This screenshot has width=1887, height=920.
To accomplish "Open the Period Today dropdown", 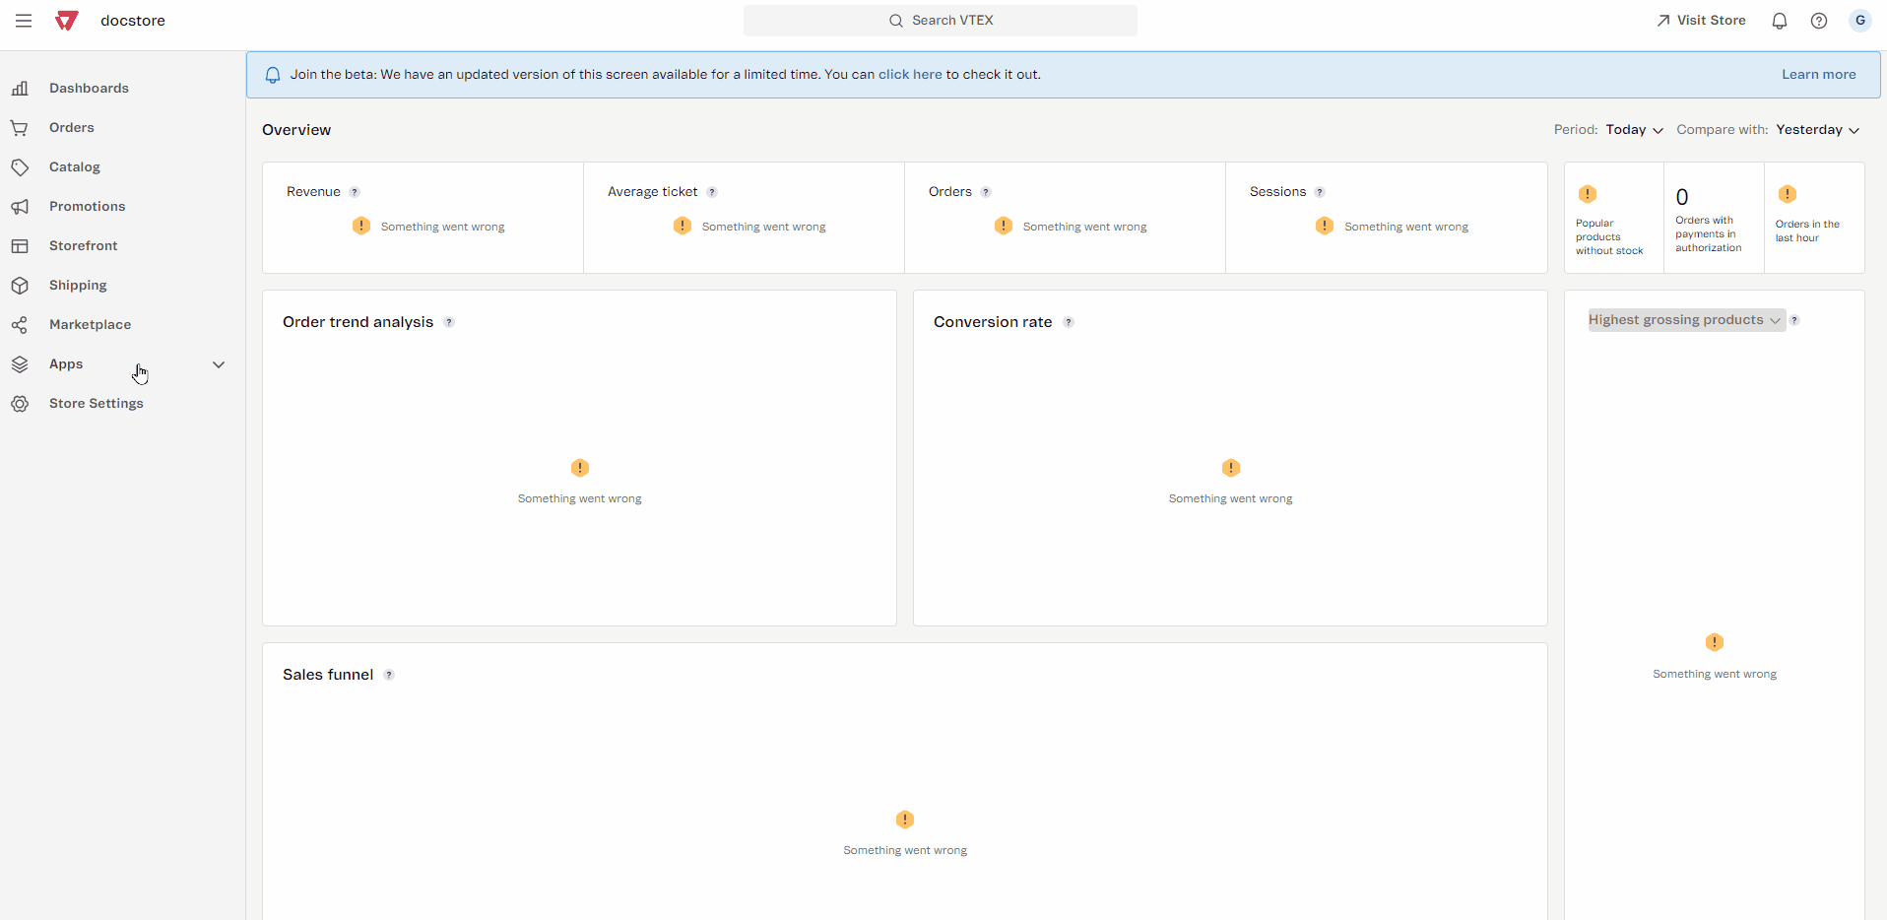I will click(x=1634, y=130).
